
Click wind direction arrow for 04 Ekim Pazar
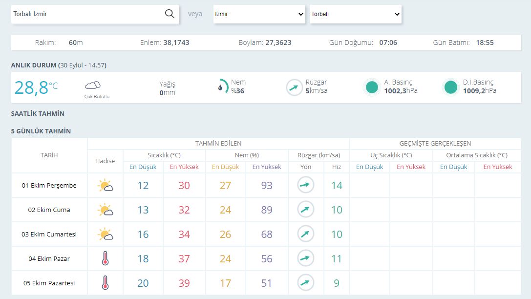tap(305, 258)
